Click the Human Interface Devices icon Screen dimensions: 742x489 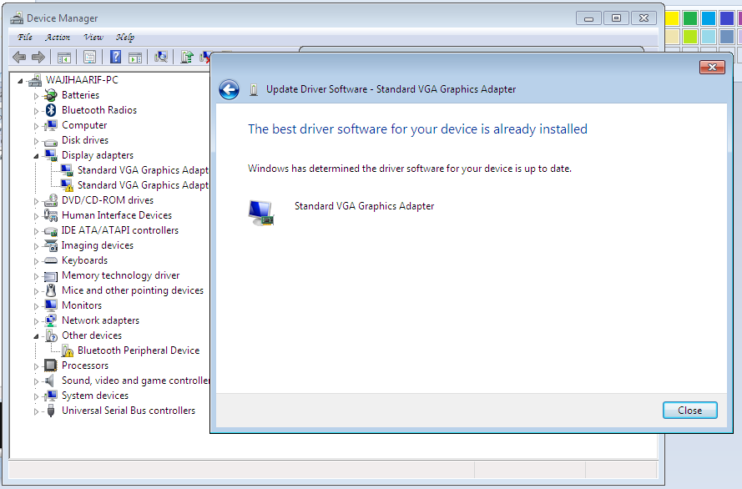[x=51, y=215]
